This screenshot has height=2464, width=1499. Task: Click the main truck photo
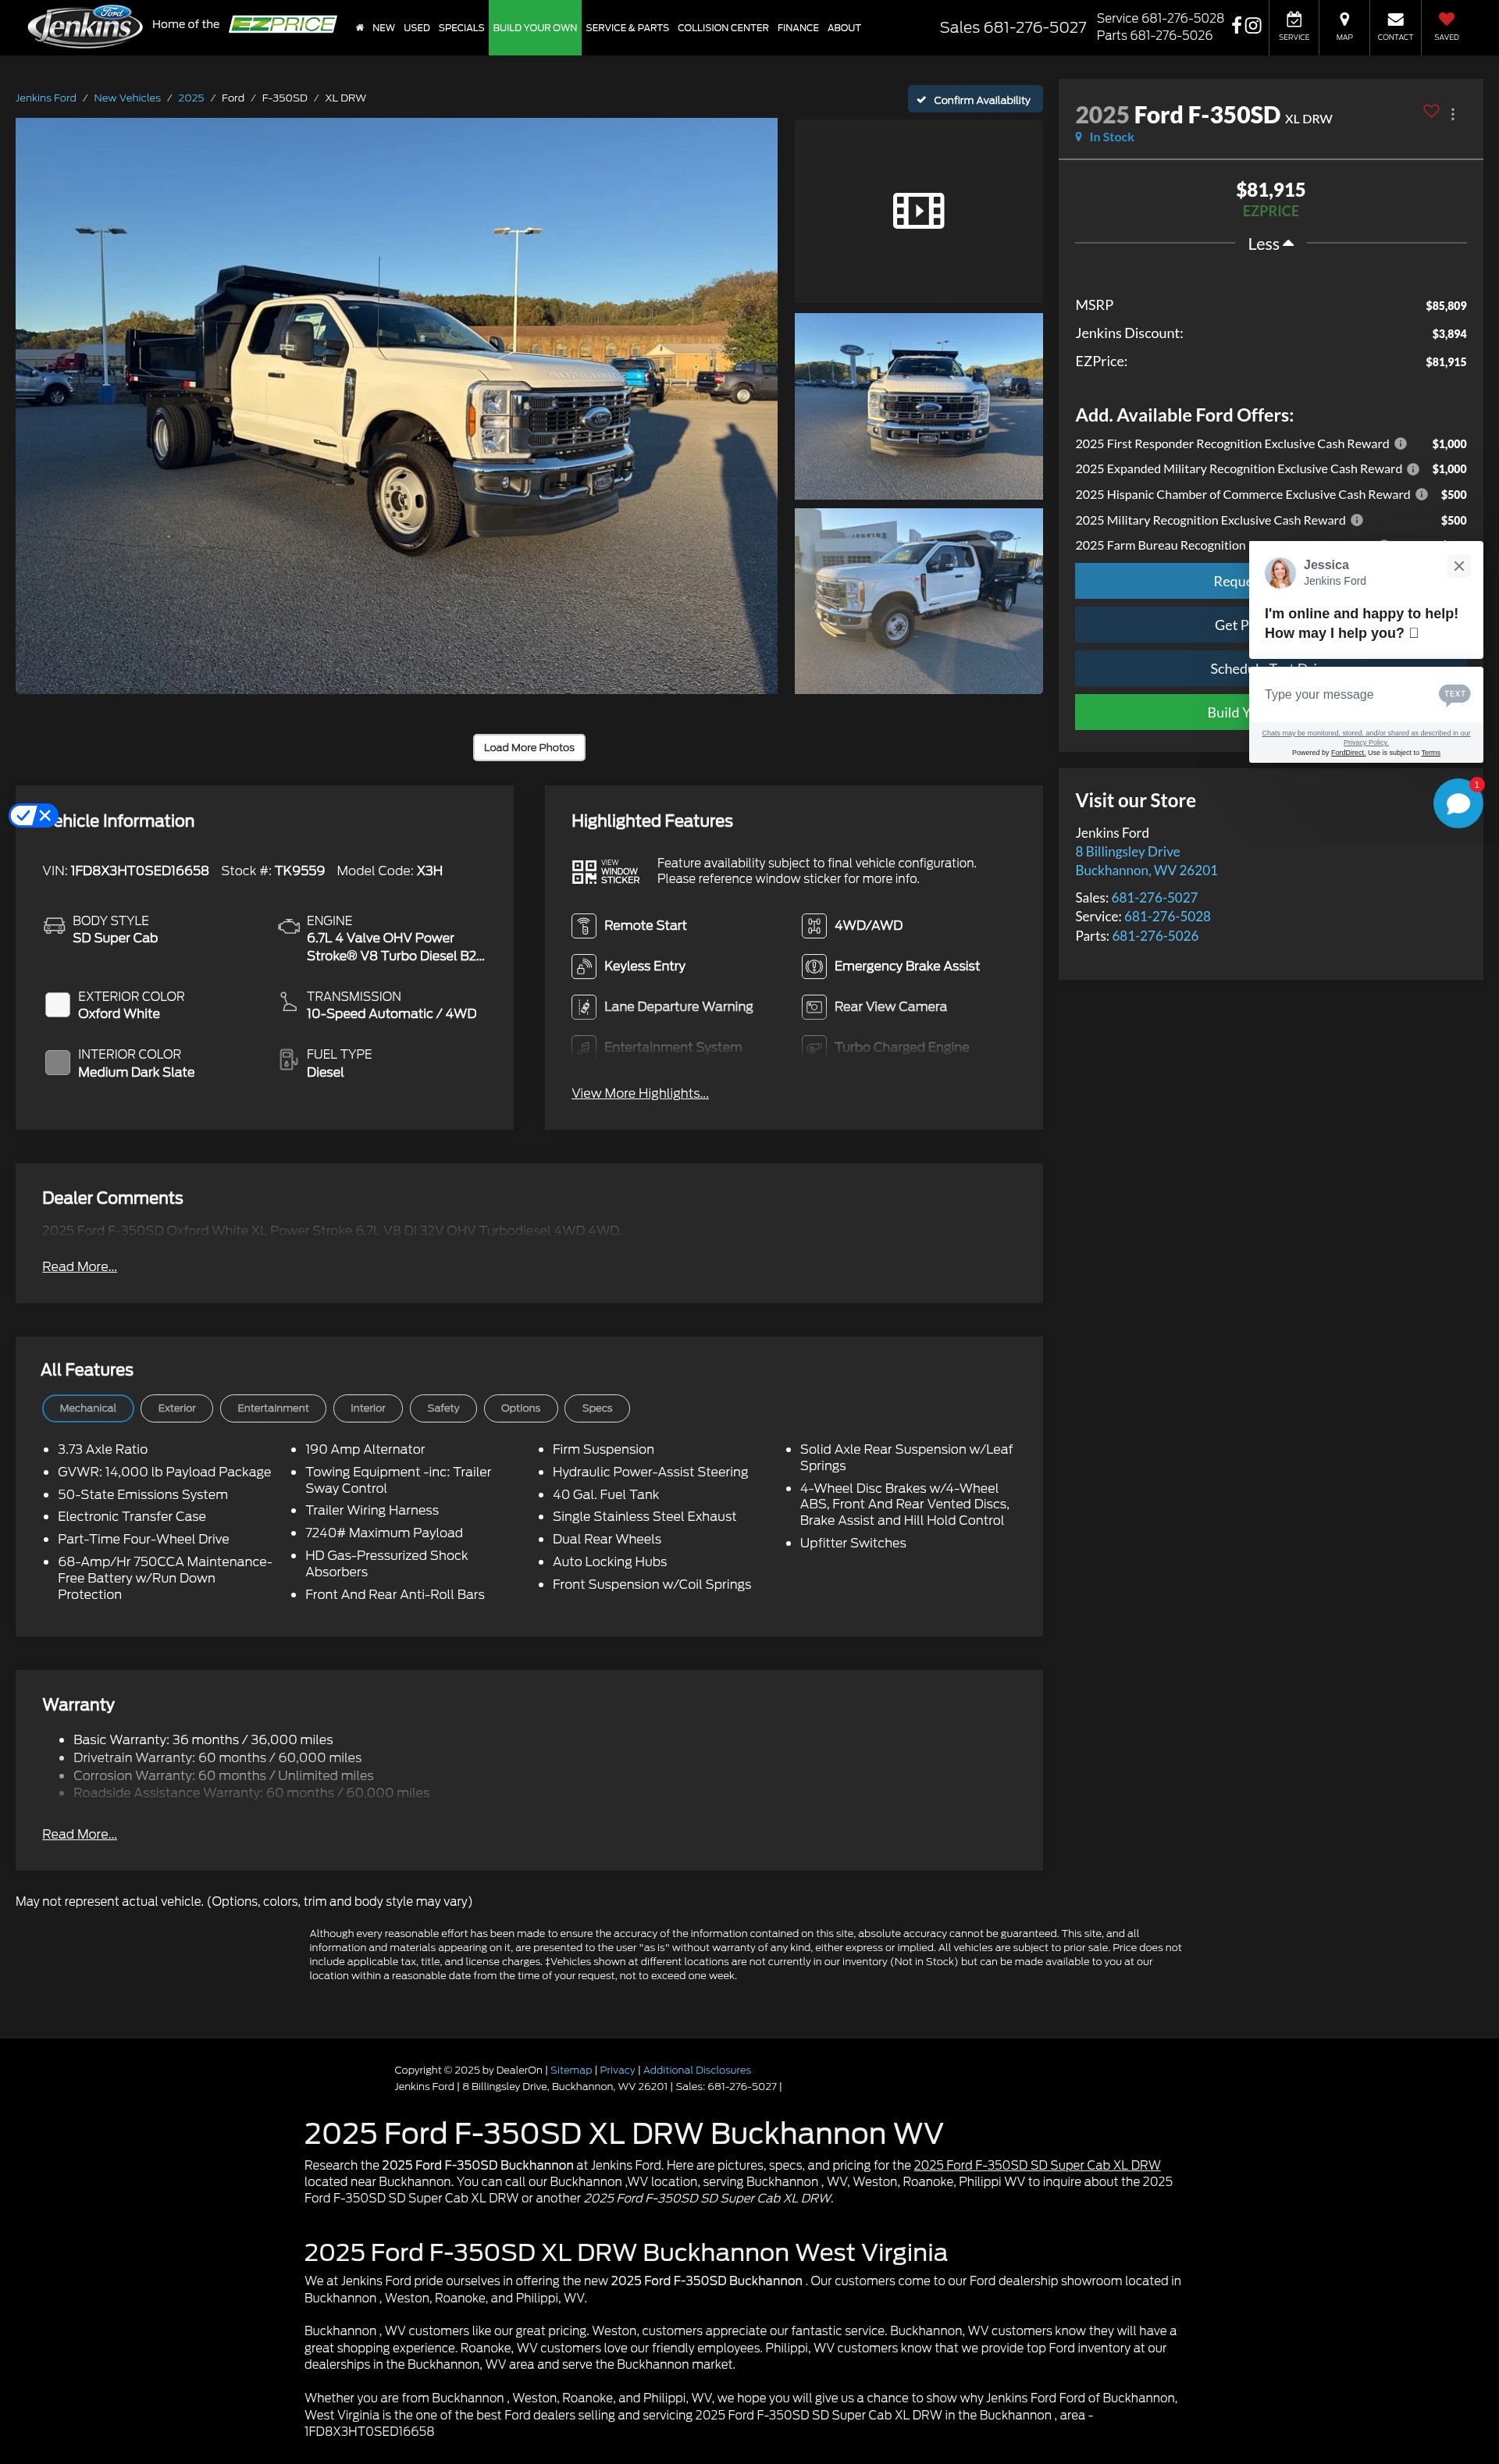tap(396, 406)
